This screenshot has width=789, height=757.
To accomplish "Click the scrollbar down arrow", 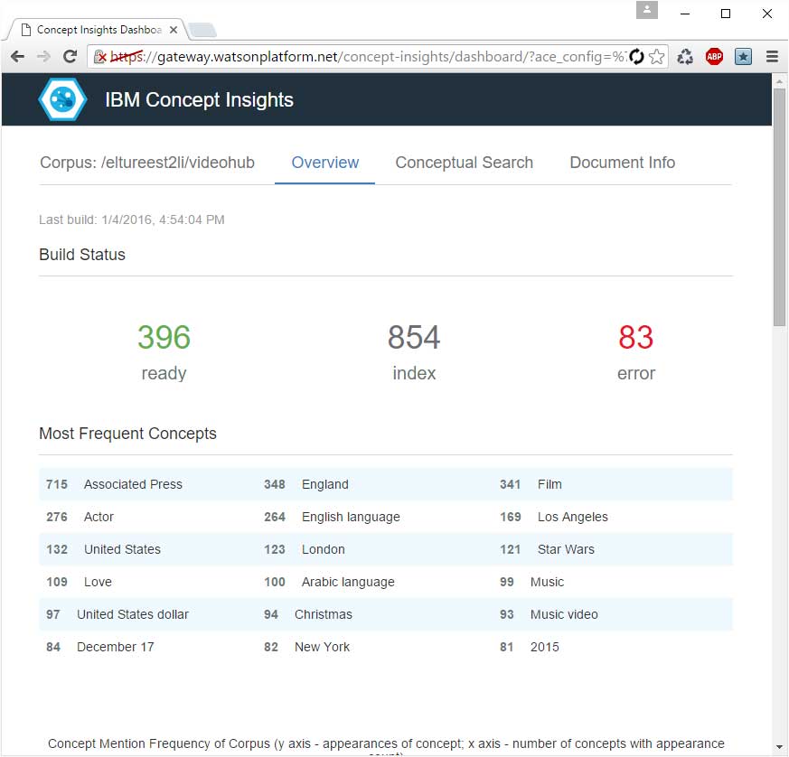I will (779, 747).
